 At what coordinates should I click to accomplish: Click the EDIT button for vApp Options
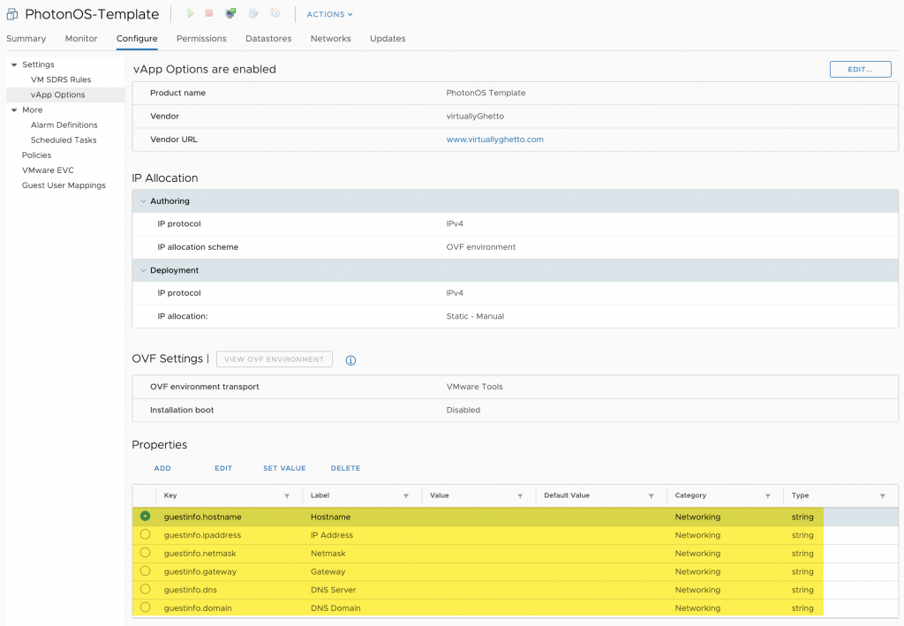click(860, 69)
